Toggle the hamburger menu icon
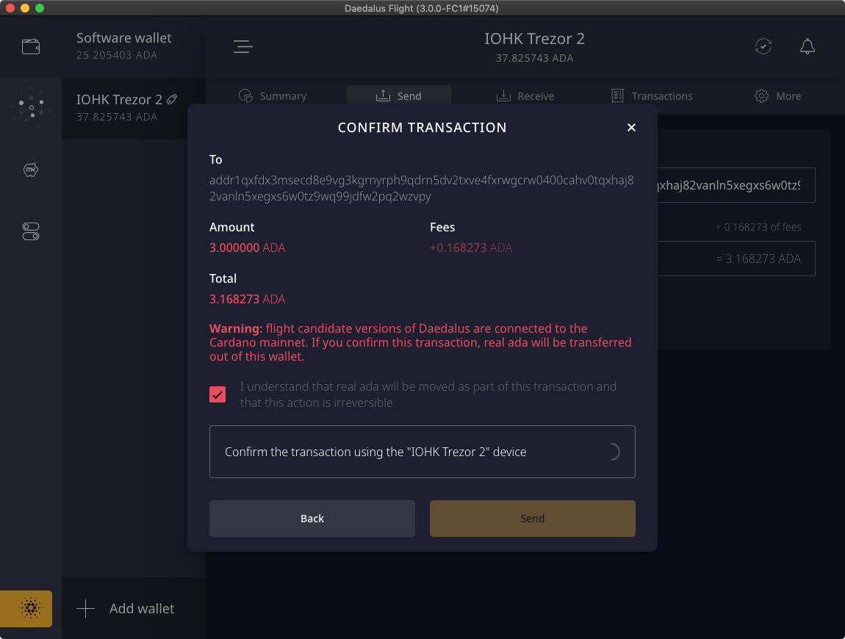This screenshot has width=845, height=639. [x=243, y=46]
